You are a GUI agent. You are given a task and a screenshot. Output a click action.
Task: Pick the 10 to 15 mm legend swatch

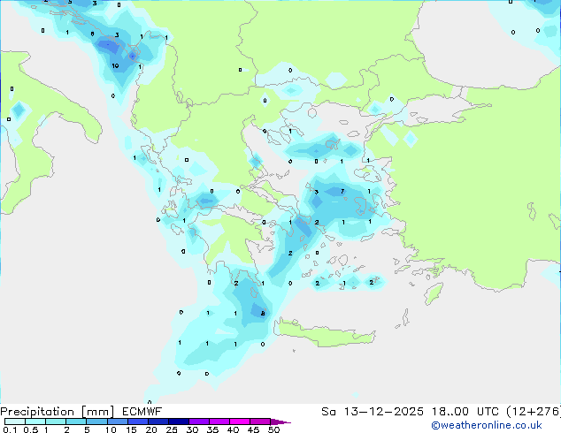[x=118, y=422]
